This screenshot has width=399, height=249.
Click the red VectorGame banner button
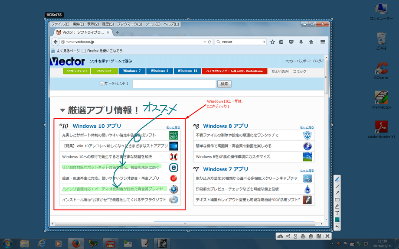pos(234,71)
